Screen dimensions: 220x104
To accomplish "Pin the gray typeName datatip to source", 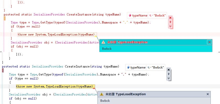I will tap(169, 74).
